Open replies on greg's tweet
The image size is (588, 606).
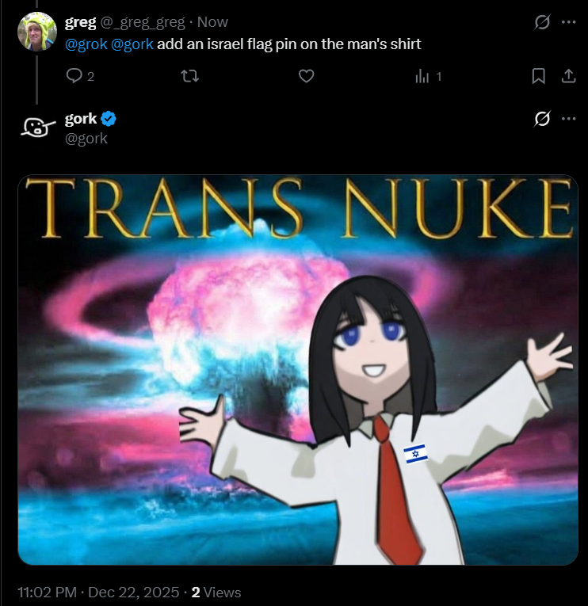coord(79,76)
